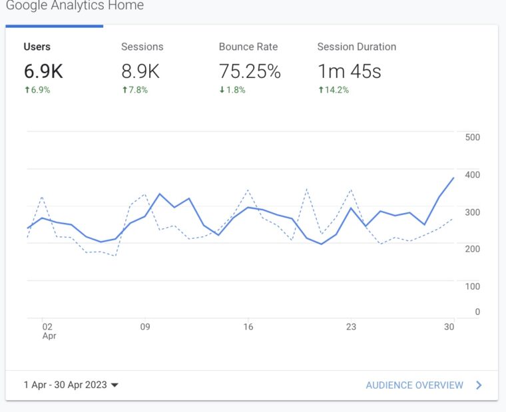Open the Audience Overview link
Viewport: 506px width, 412px height.
(414, 385)
